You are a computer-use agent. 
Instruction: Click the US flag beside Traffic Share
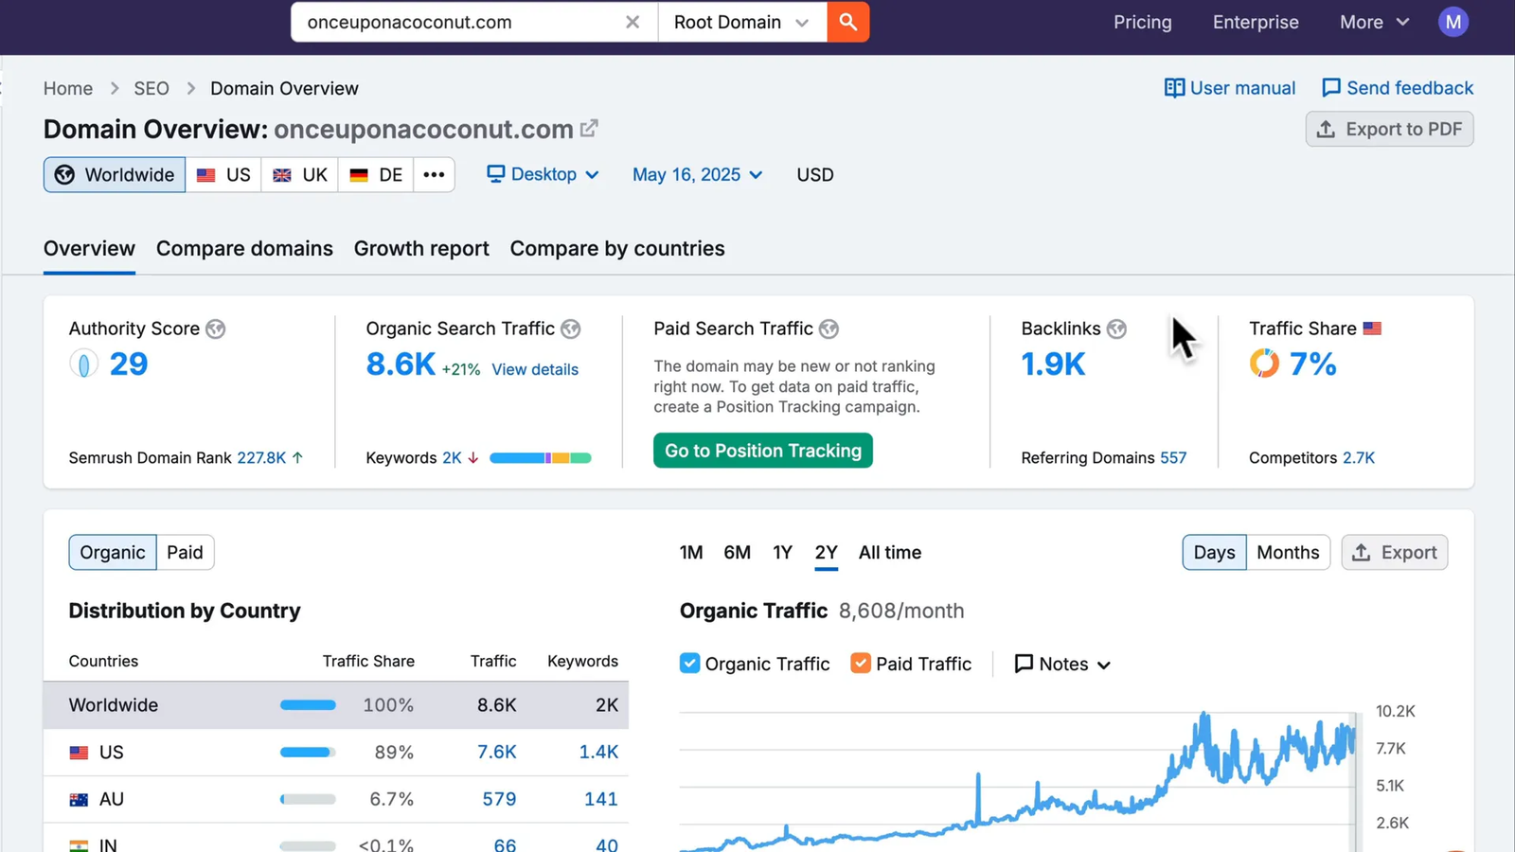(1372, 328)
